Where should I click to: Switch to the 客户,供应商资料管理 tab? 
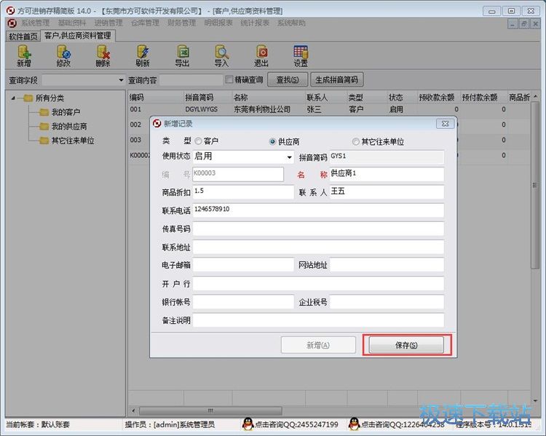78,36
